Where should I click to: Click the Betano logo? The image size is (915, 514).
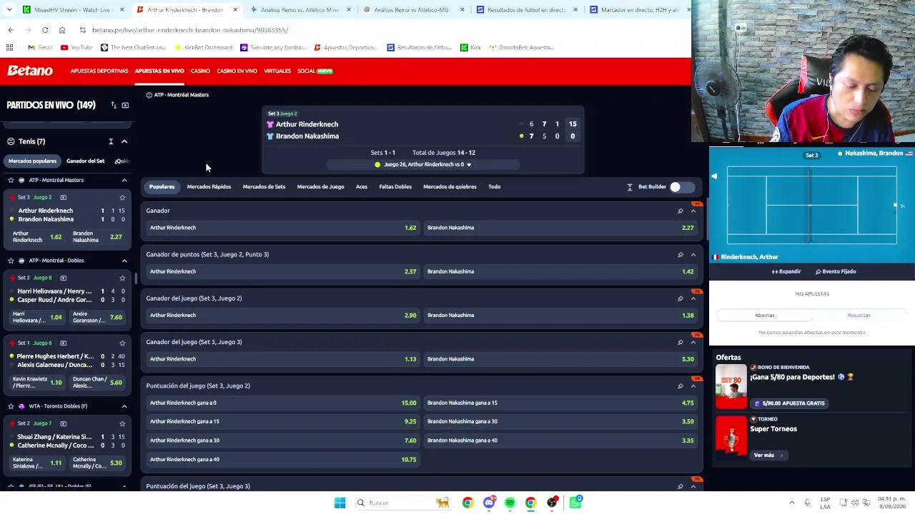pos(30,71)
